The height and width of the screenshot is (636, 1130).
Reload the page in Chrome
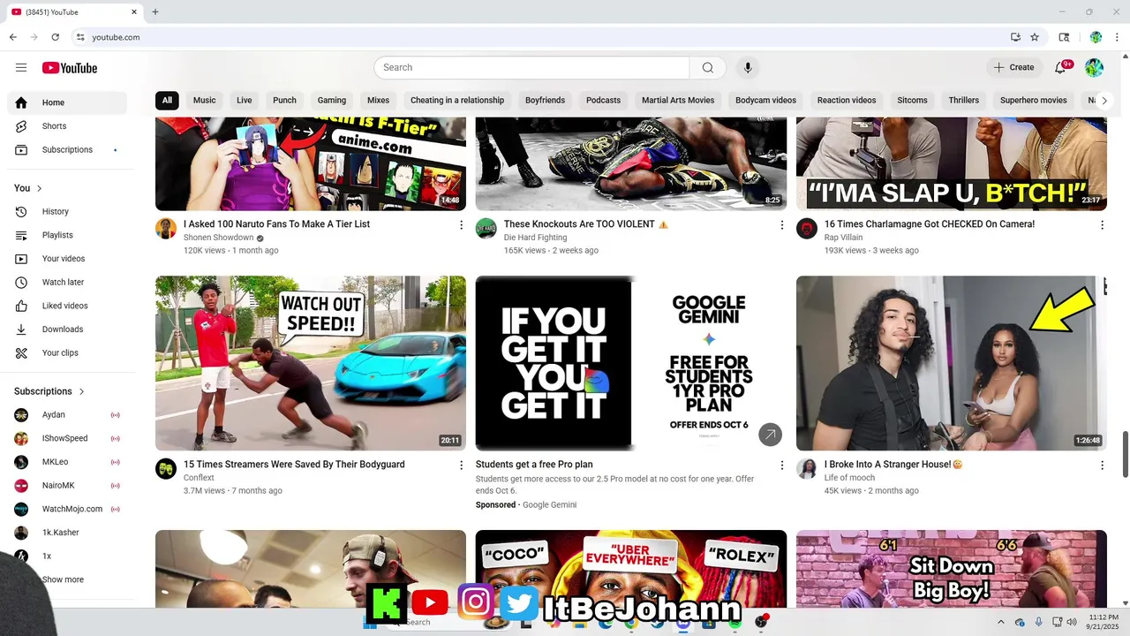55,37
